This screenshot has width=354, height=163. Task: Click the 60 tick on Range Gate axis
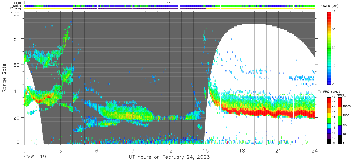tap(16, 65)
